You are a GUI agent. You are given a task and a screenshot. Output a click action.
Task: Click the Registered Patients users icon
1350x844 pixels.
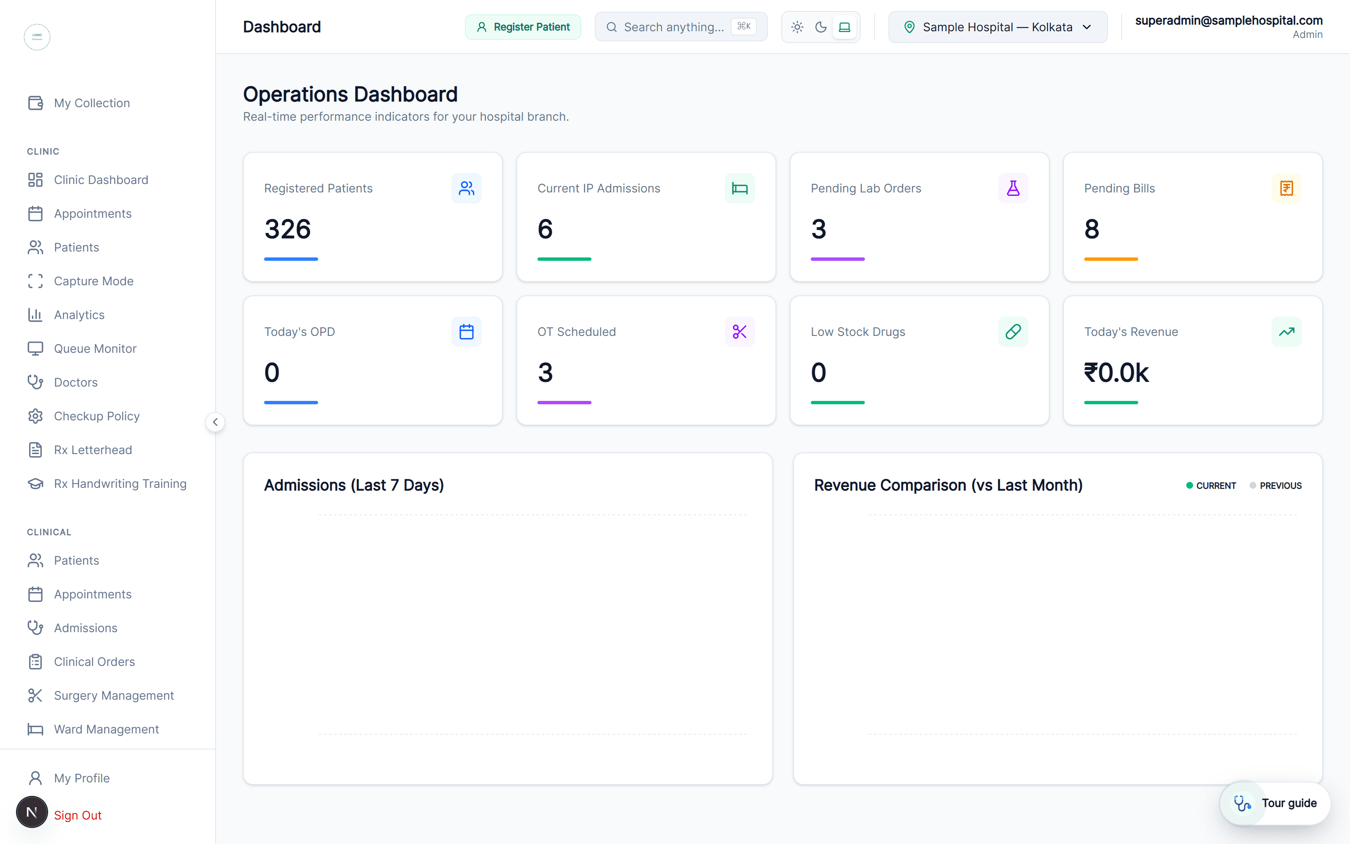[466, 188]
